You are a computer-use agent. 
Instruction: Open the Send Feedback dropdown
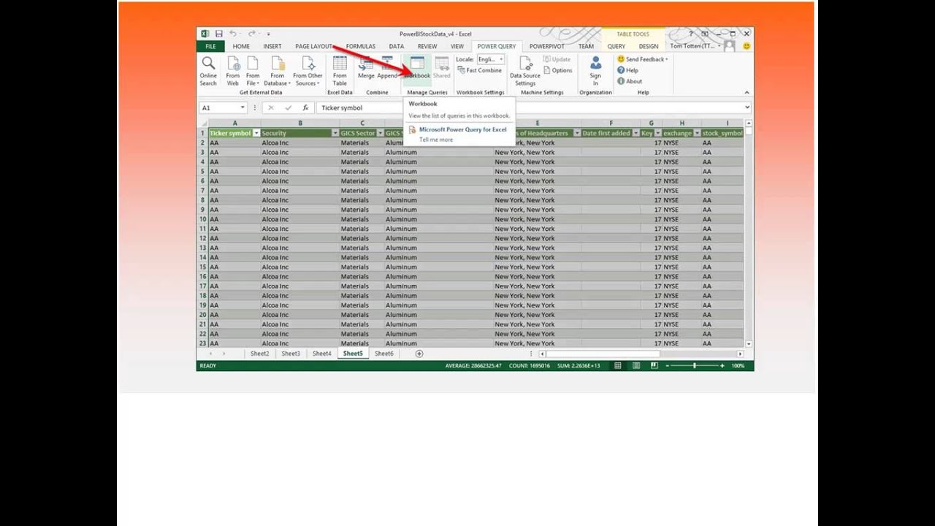point(643,59)
